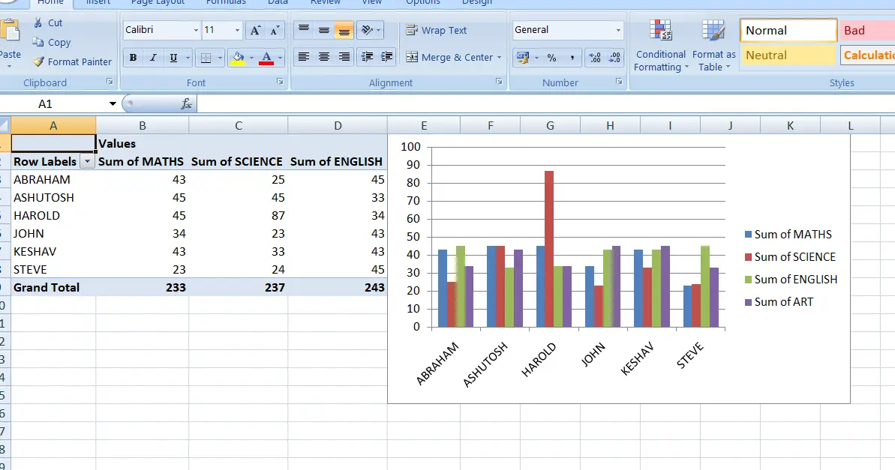Open Clipboard dialog launcher icon

pyautogui.click(x=110, y=82)
